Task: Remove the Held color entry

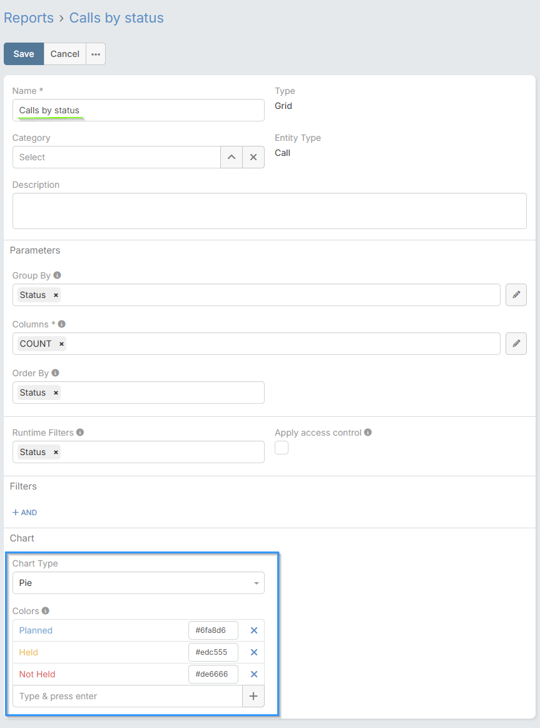Action: pos(254,652)
